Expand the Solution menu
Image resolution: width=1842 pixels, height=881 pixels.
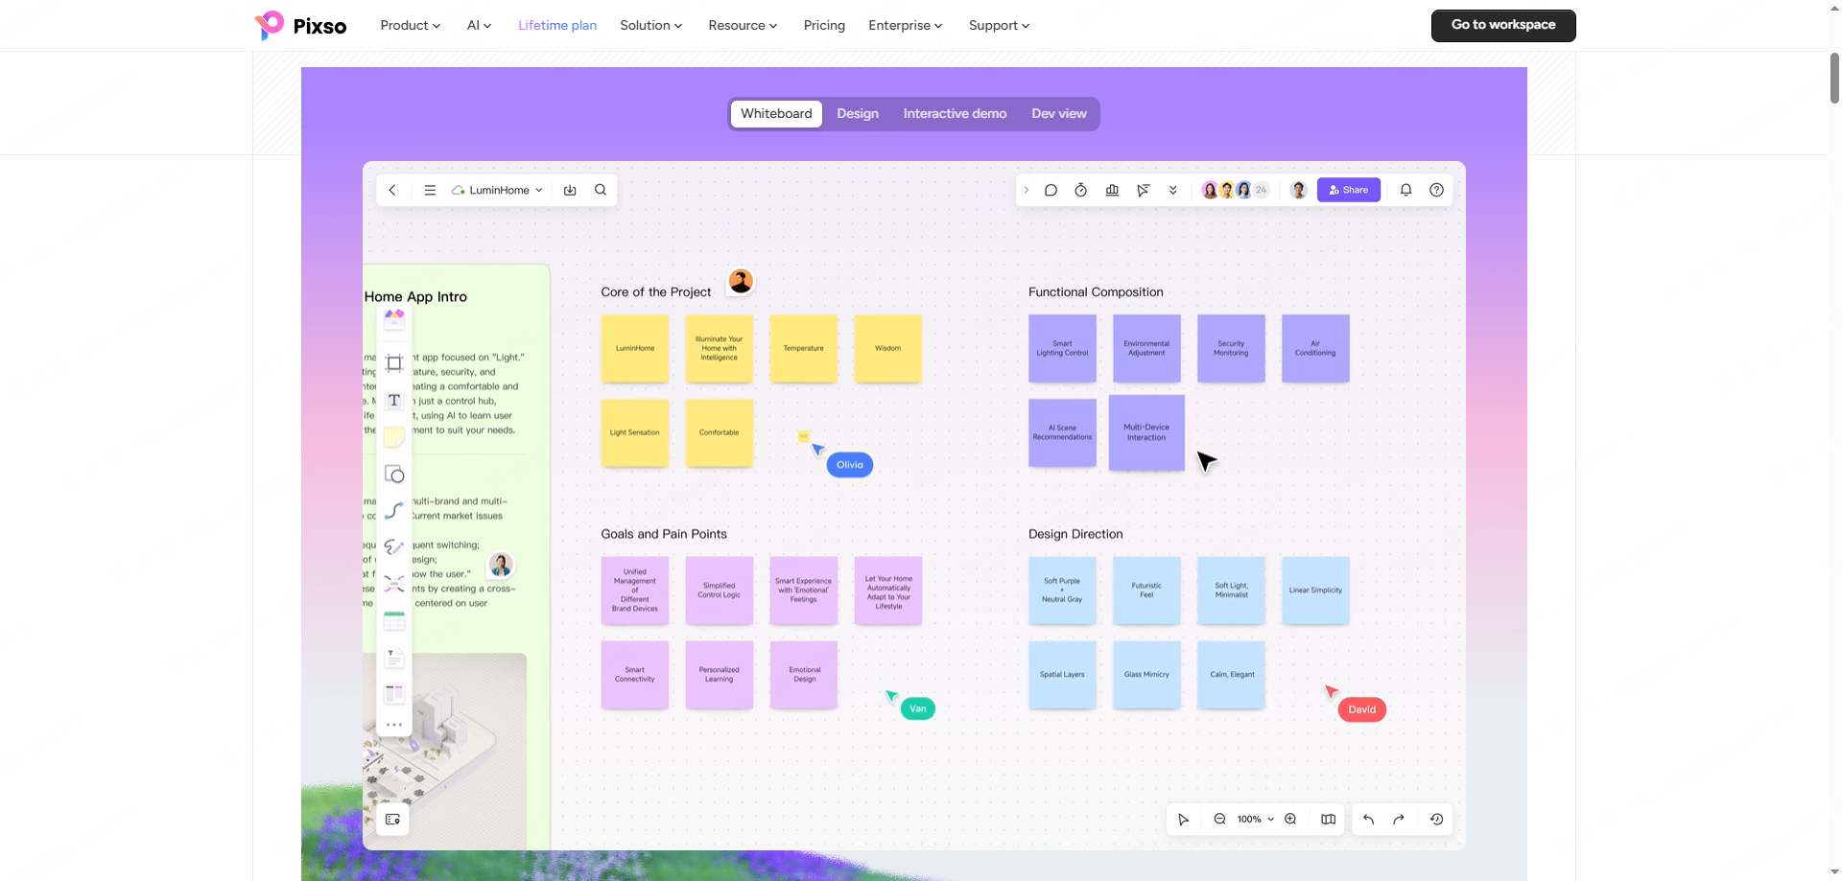coord(650,26)
